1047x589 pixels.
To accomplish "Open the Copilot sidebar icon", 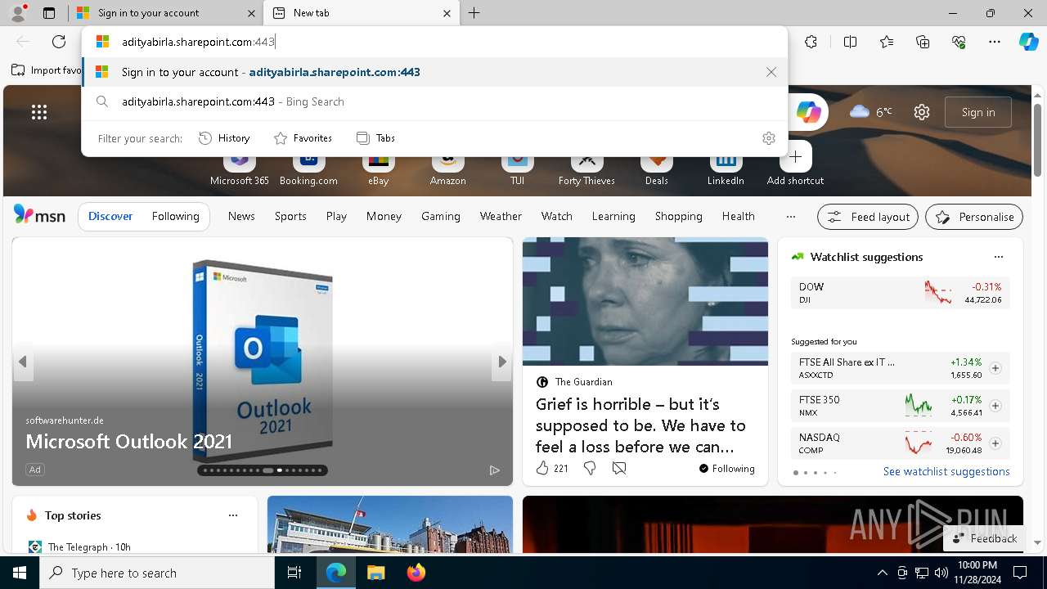I will (x=1028, y=42).
